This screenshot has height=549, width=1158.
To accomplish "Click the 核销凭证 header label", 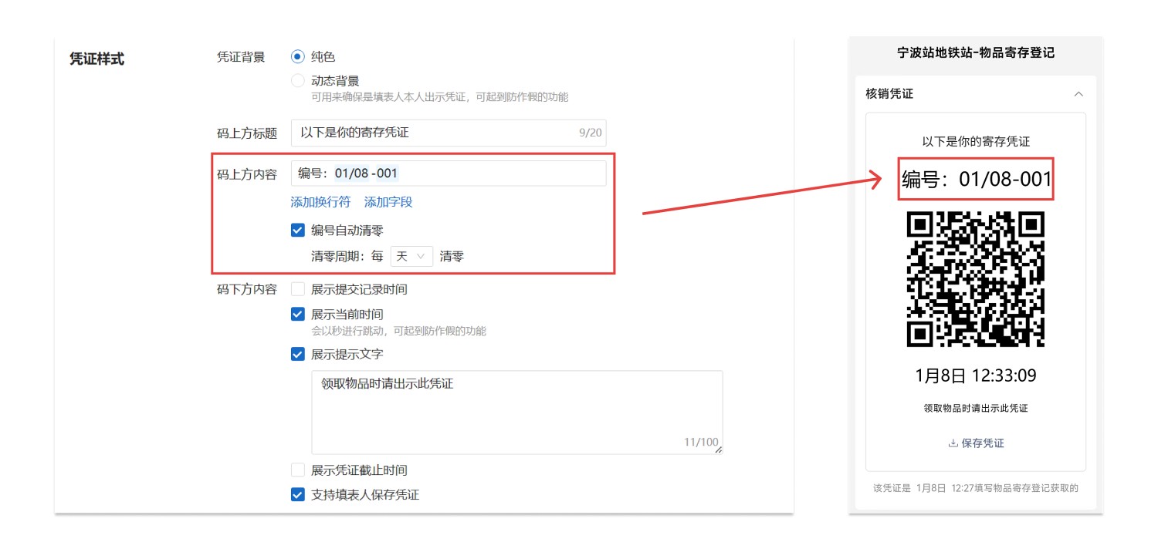I will 889,94.
